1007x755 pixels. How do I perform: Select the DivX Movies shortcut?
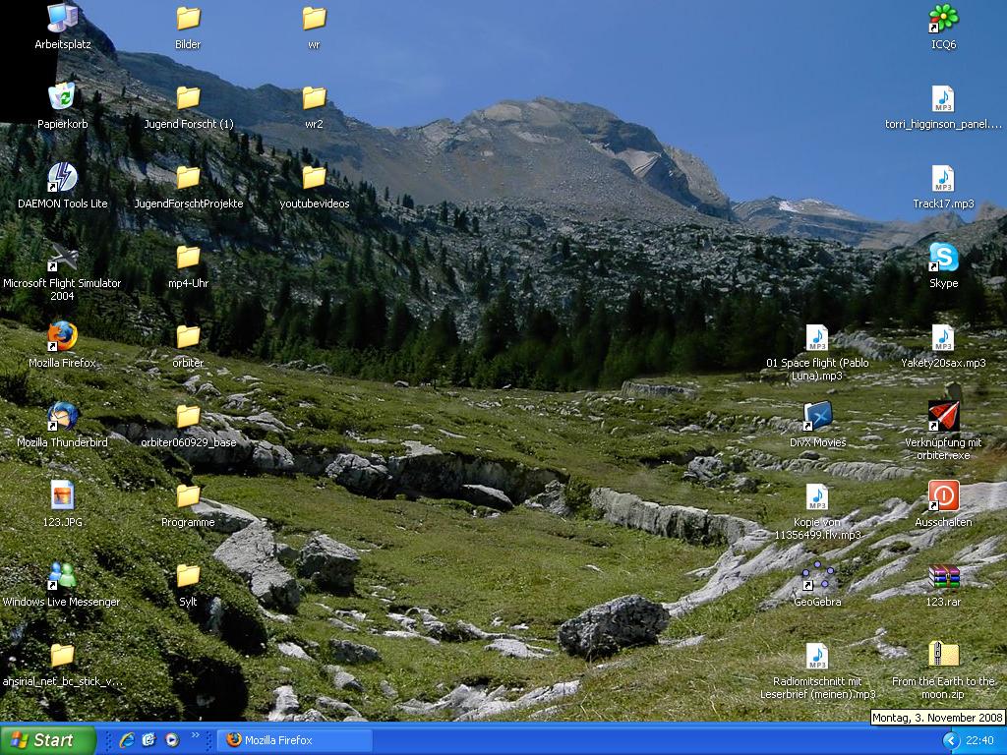(817, 417)
